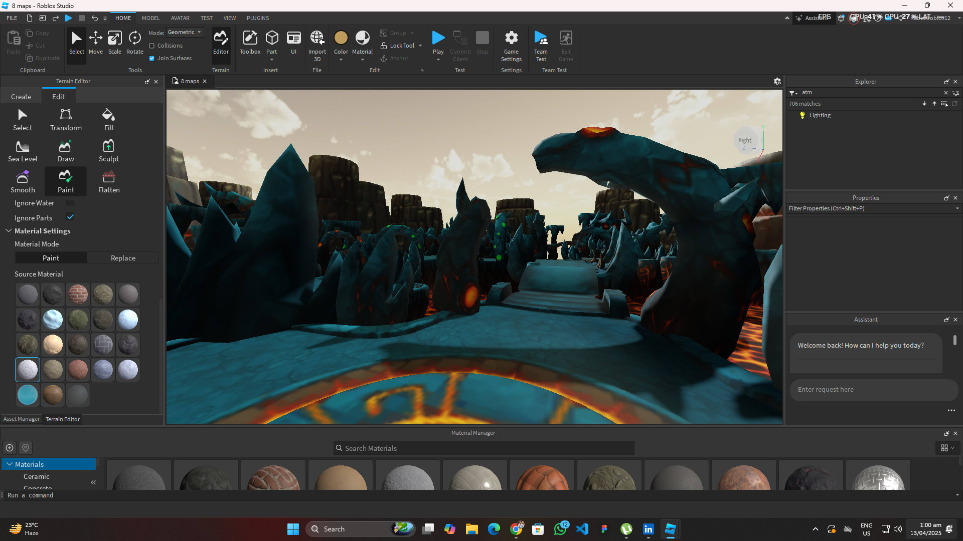Open the Geometric mode dropdown
The height and width of the screenshot is (541, 963).
(x=185, y=32)
